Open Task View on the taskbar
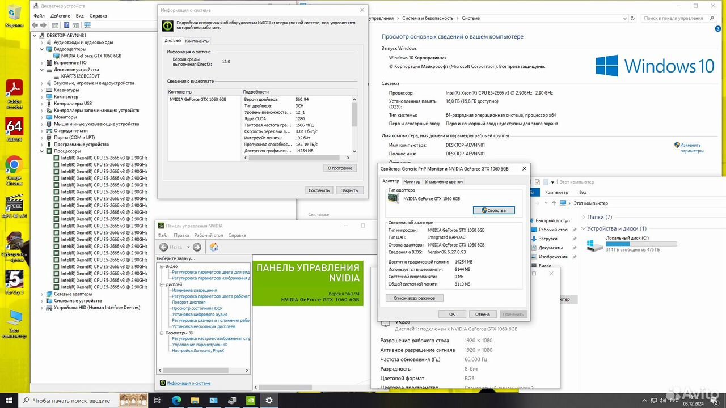This screenshot has width=726, height=408. pos(157,400)
